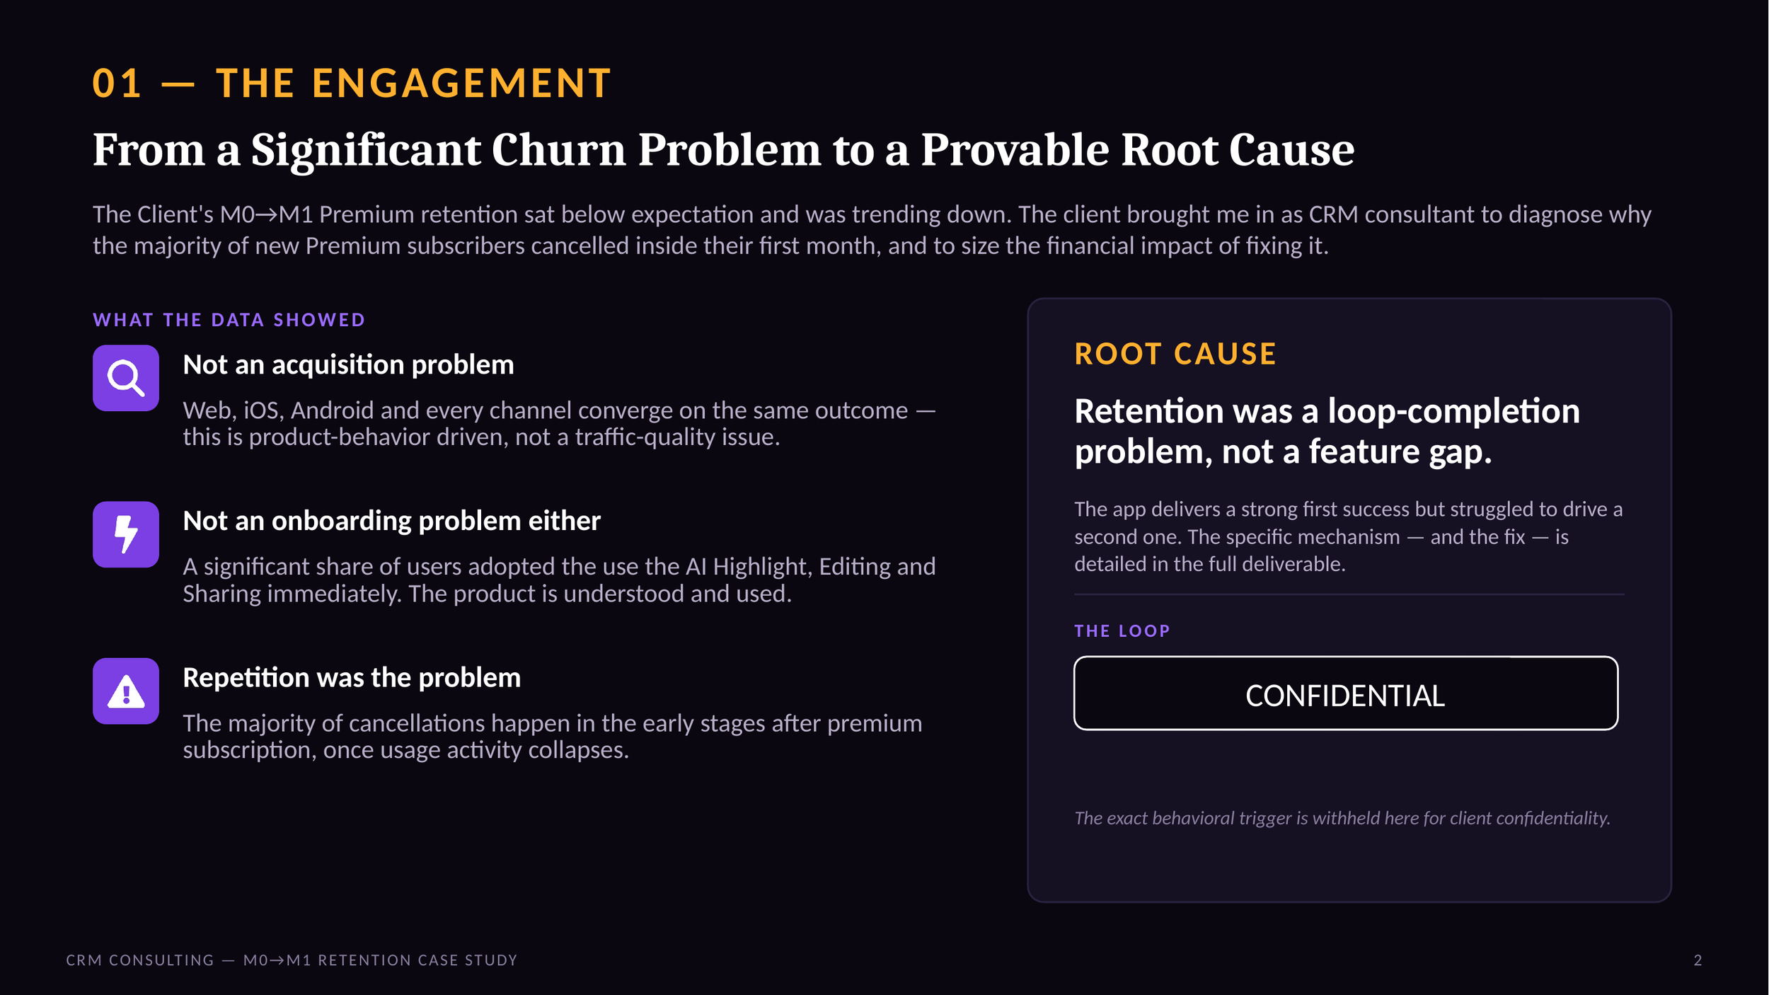Select the '01 — THE ENGAGEMENT' section label
The width and height of the screenshot is (1769, 995).
click(x=352, y=83)
